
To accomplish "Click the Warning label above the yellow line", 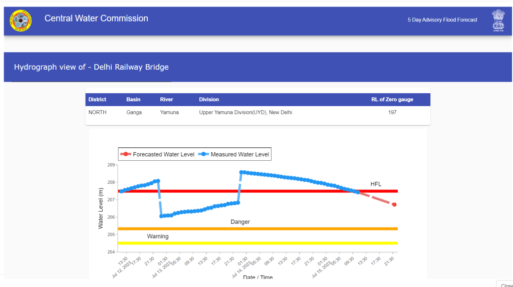I will (157, 236).
